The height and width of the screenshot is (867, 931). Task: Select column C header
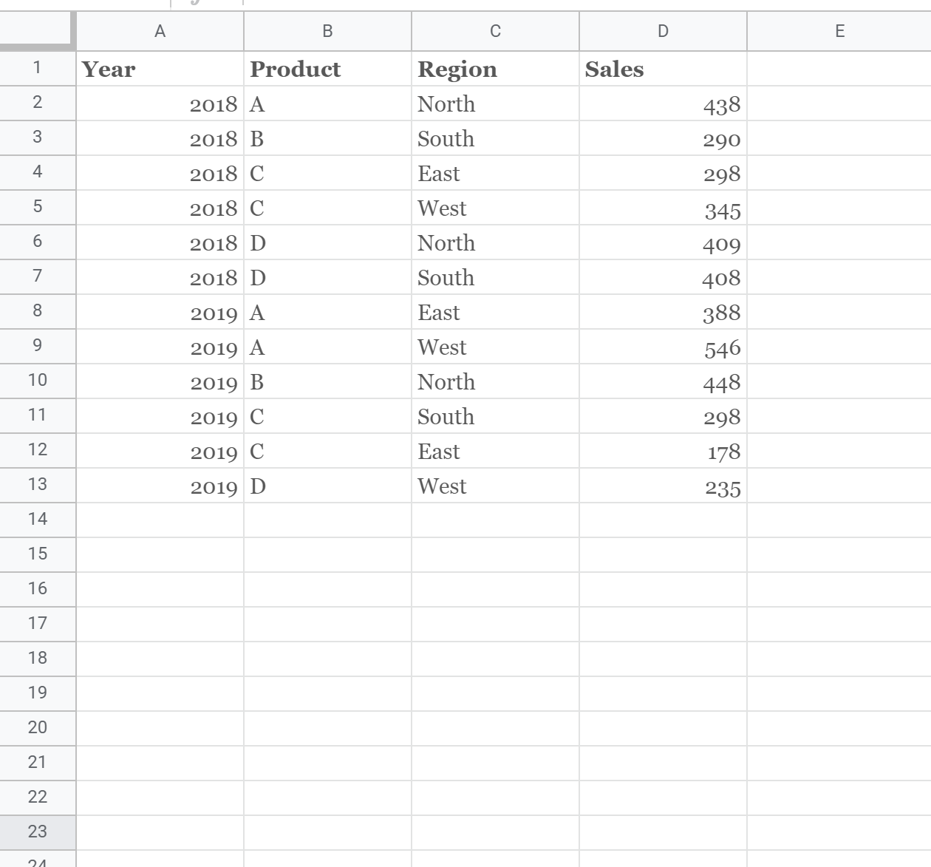pyautogui.click(x=495, y=31)
